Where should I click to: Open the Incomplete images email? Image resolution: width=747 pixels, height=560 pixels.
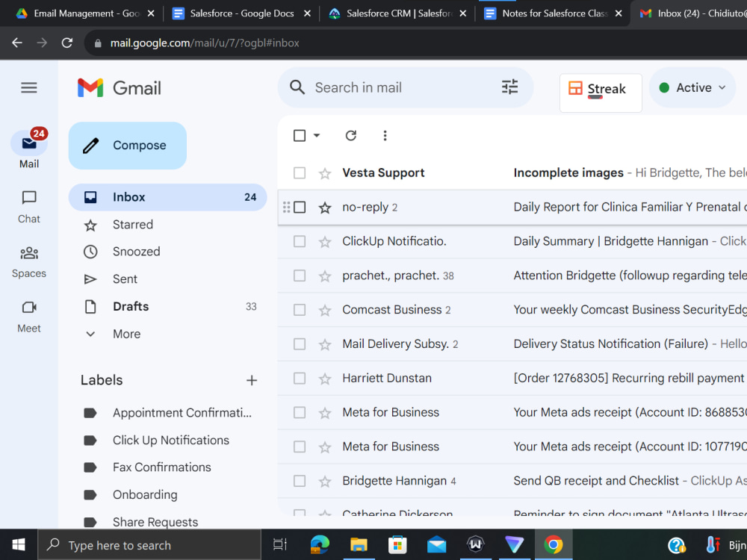512,173
